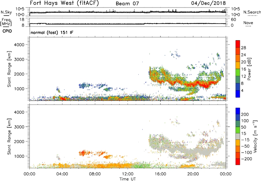Click the Velocity colorbar gray segment
Screen dimensions: 261x181
click(238, 136)
